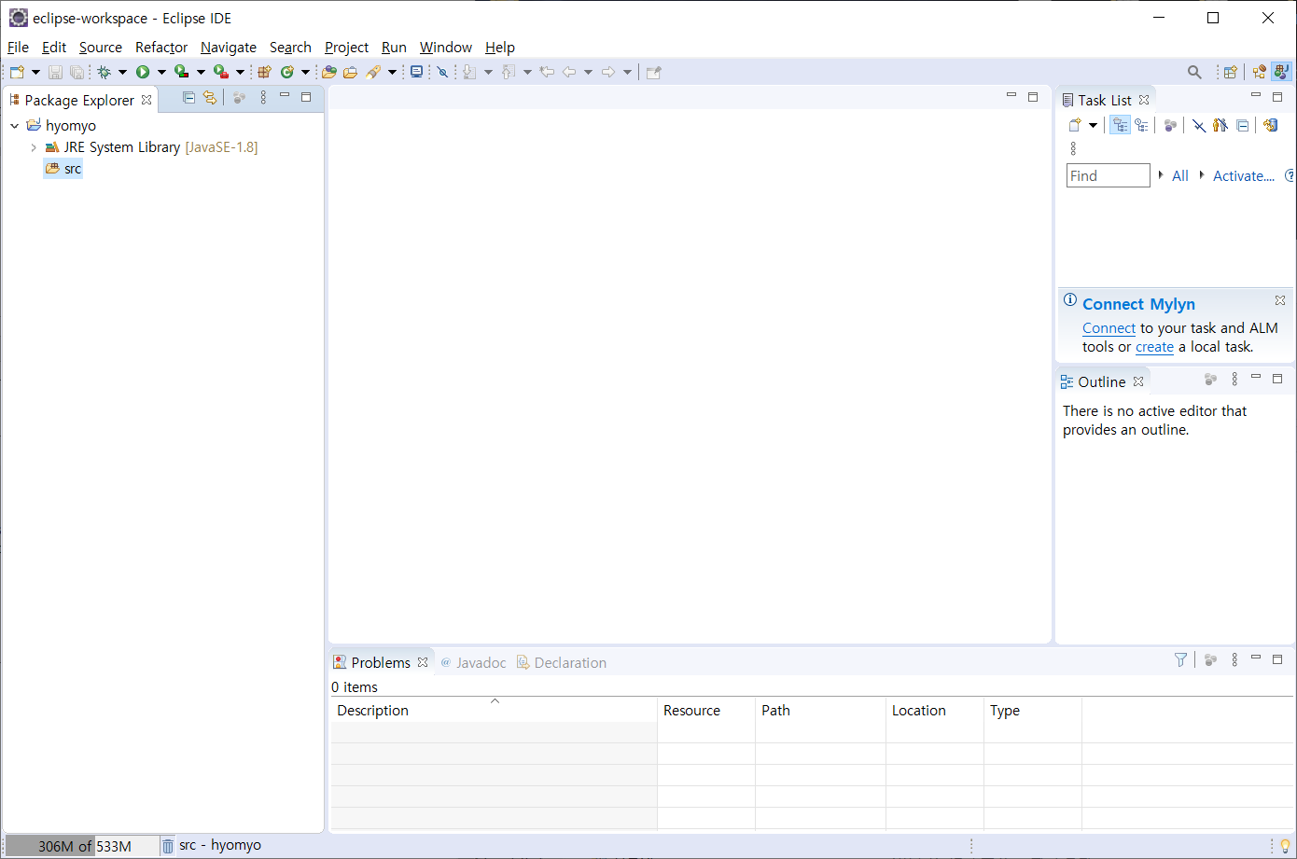This screenshot has height=859, width=1297.
Task: Open the New Task dropdown arrow
Action: click(x=1093, y=125)
